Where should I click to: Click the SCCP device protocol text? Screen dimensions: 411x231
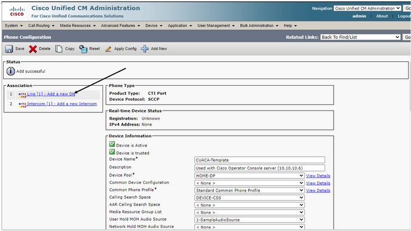(154, 99)
